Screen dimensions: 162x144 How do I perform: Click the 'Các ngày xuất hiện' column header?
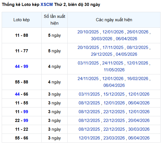tap(114, 20)
